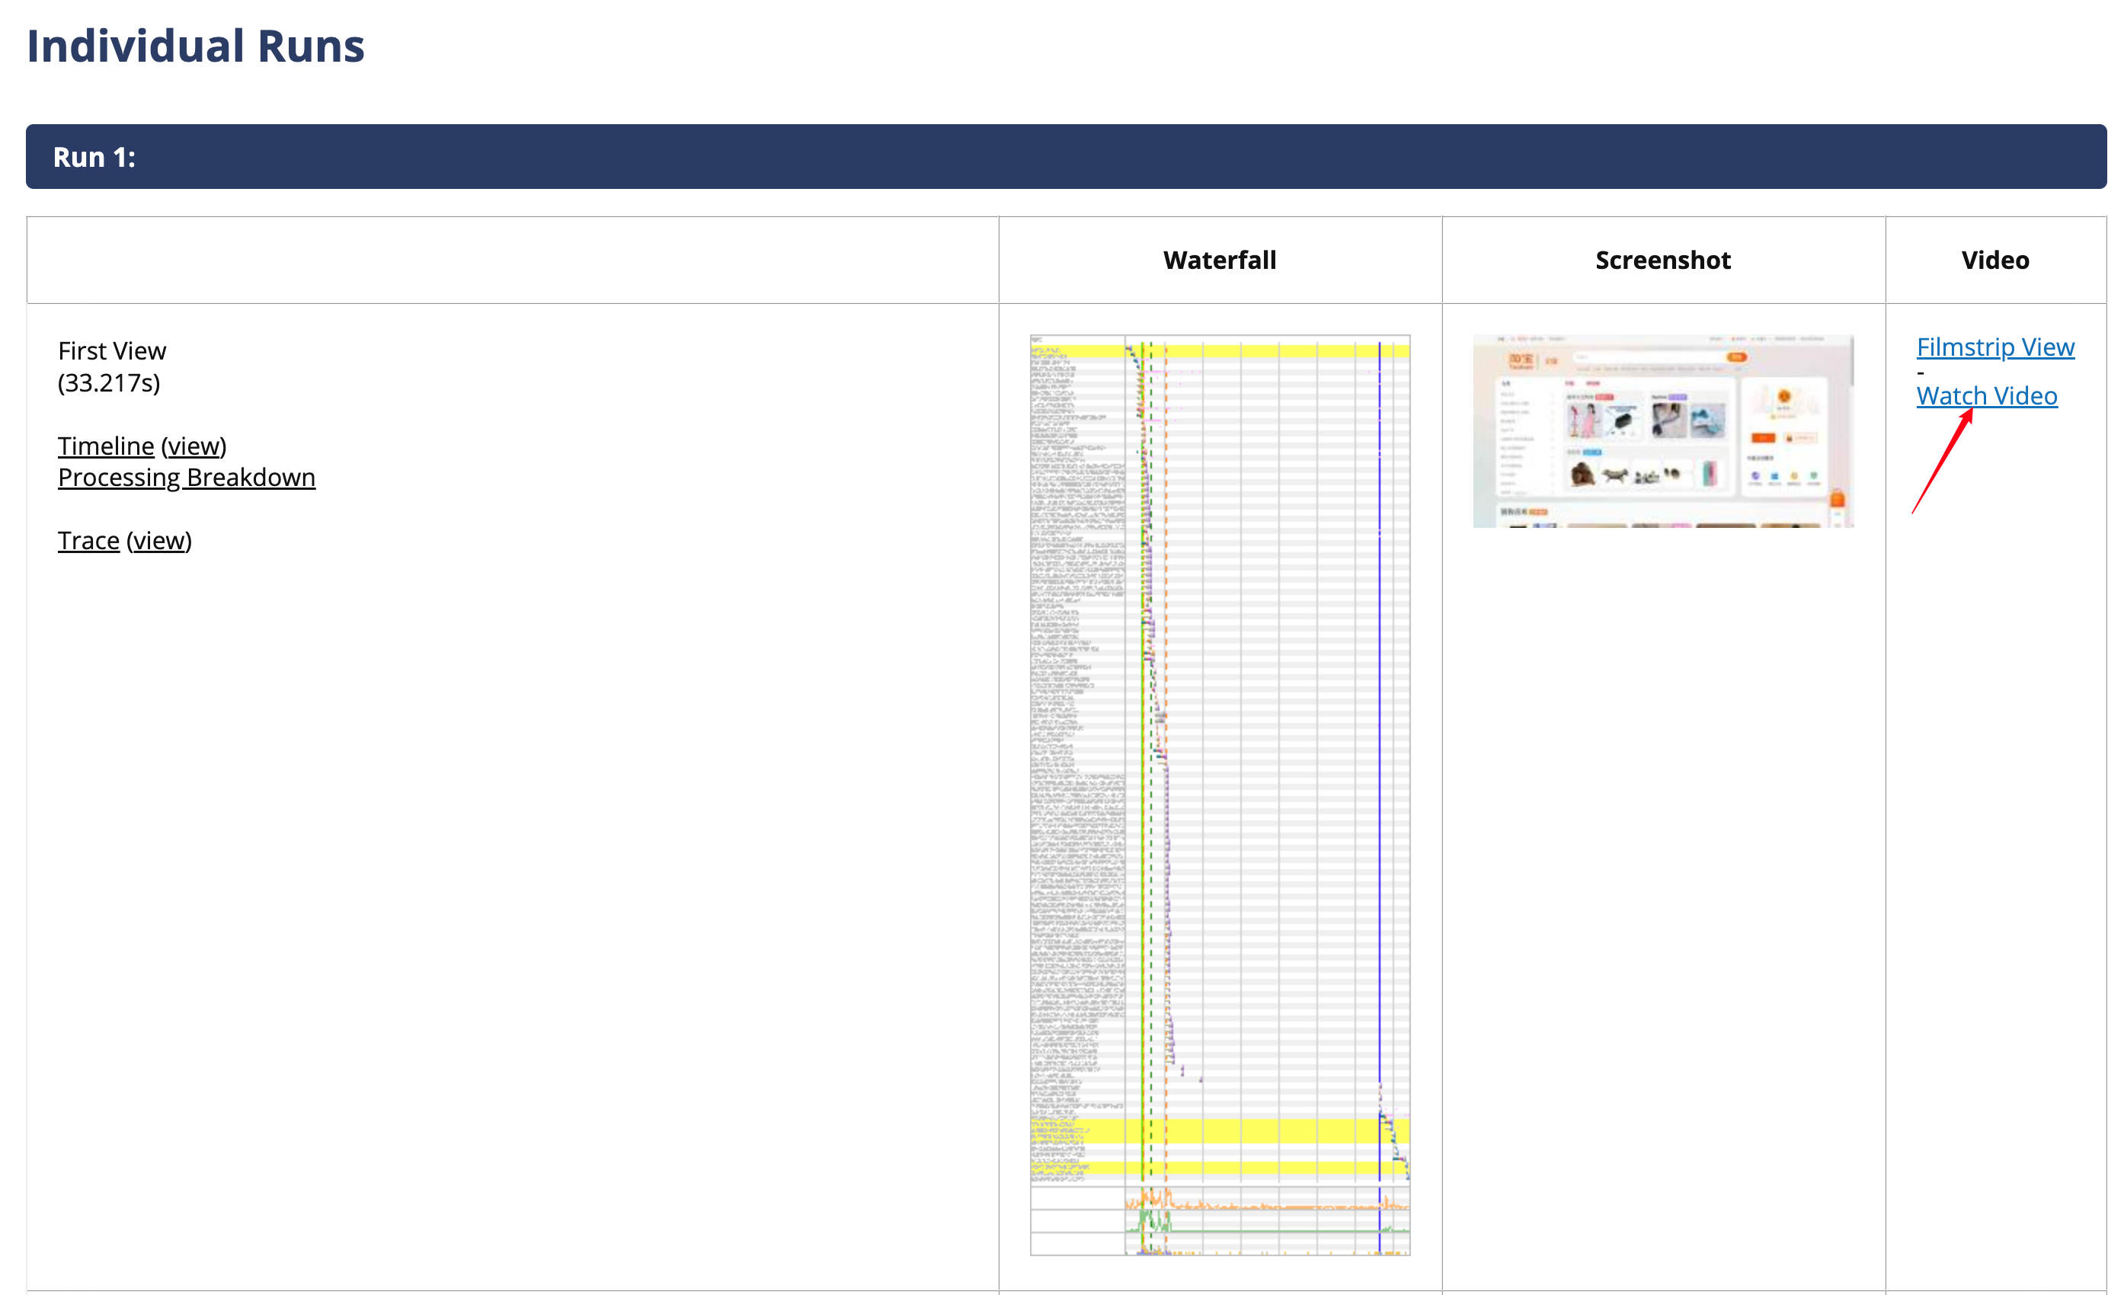This screenshot has height=1295, width=2124.
Task: Open the page screenshot thumbnail
Action: (x=1663, y=431)
